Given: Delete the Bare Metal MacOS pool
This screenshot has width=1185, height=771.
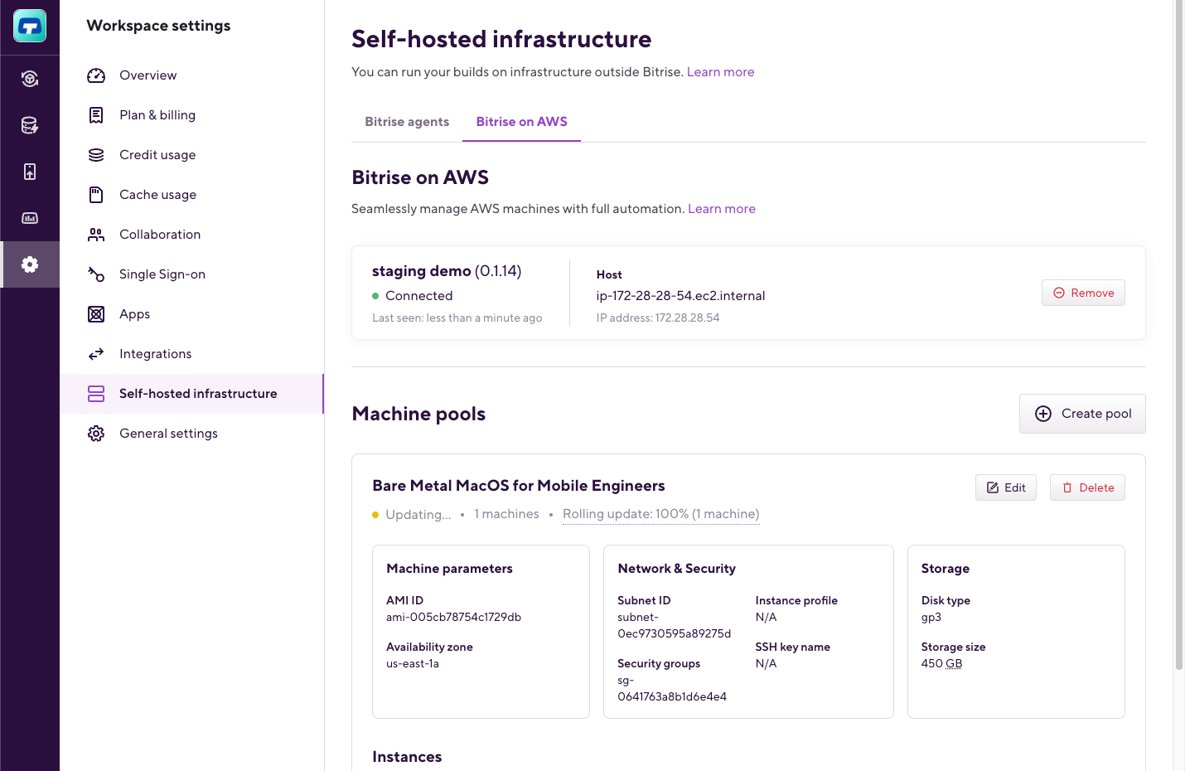Looking at the screenshot, I should (x=1087, y=487).
